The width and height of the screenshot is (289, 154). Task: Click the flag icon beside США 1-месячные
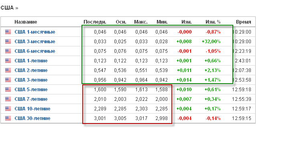click(x=8, y=32)
